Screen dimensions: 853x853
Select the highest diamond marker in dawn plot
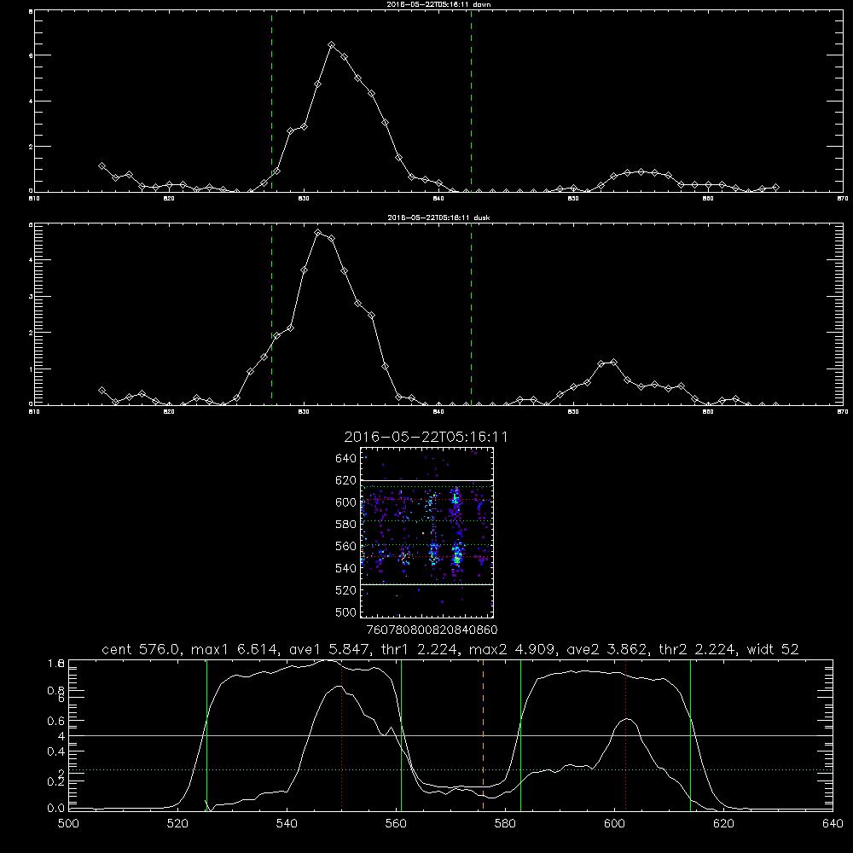[331, 44]
